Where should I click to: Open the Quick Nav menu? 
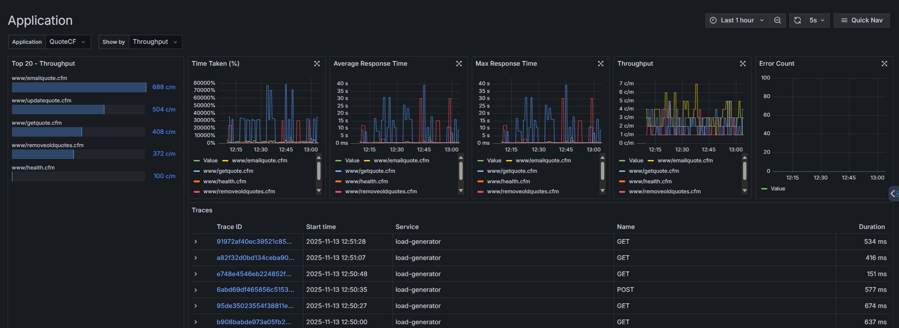pyautogui.click(x=861, y=20)
